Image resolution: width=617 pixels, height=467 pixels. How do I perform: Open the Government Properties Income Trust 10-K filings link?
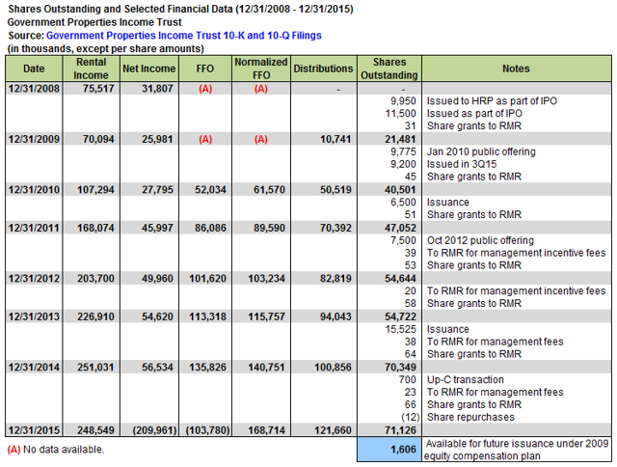tap(184, 36)
